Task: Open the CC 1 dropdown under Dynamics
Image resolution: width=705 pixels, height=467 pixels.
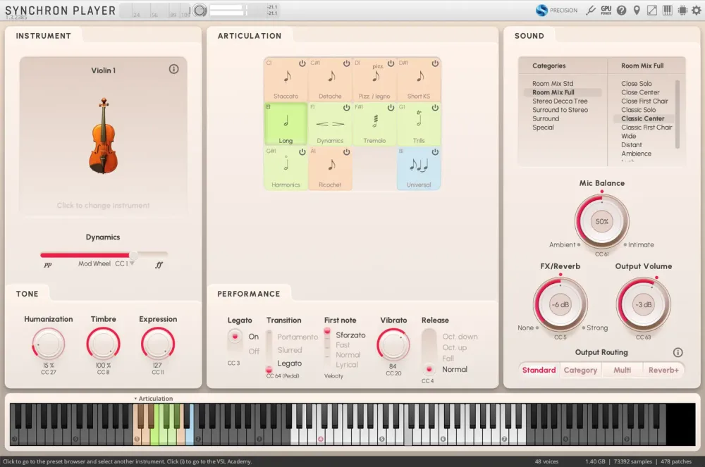Action: pos(132,264)
